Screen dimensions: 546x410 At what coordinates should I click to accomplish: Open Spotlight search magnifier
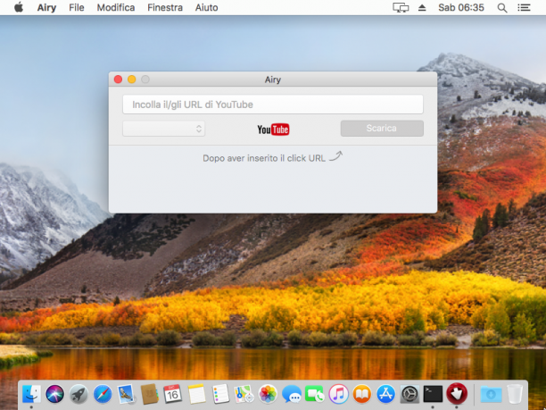click(x=501, y=8)
